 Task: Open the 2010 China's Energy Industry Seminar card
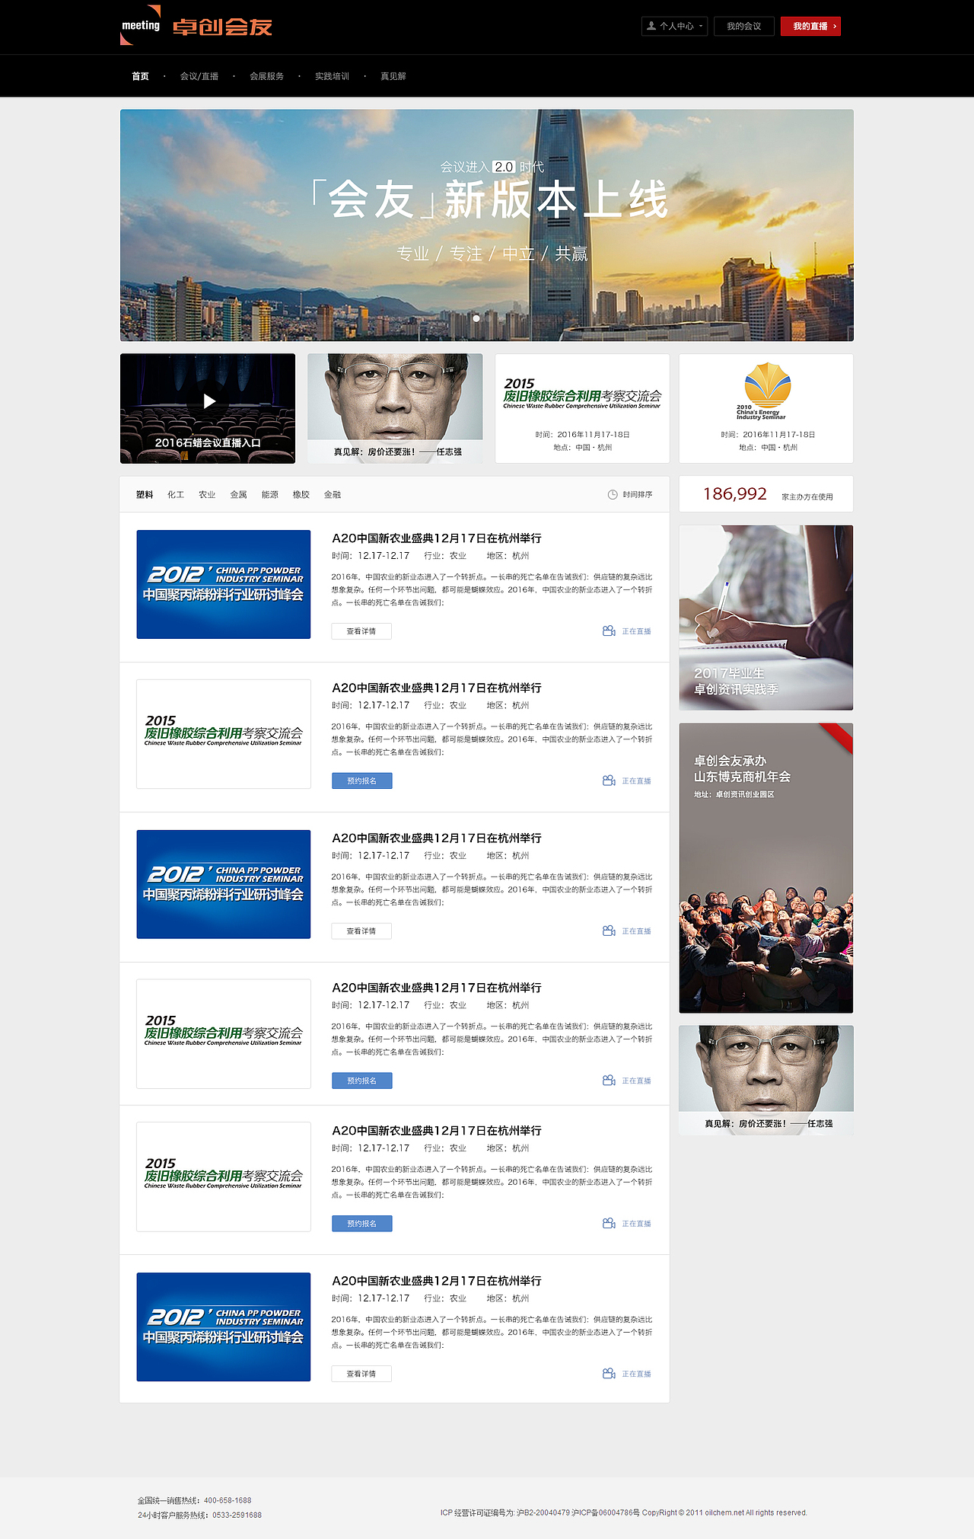pyautogui.click(x=766, y=408)
